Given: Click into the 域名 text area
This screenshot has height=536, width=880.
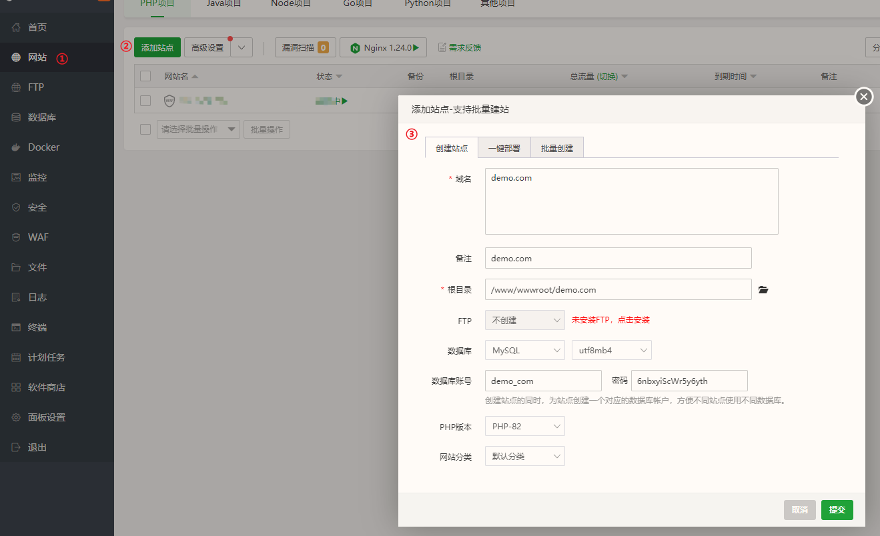Looking at the screenshot, I should (x=632, y=201).
